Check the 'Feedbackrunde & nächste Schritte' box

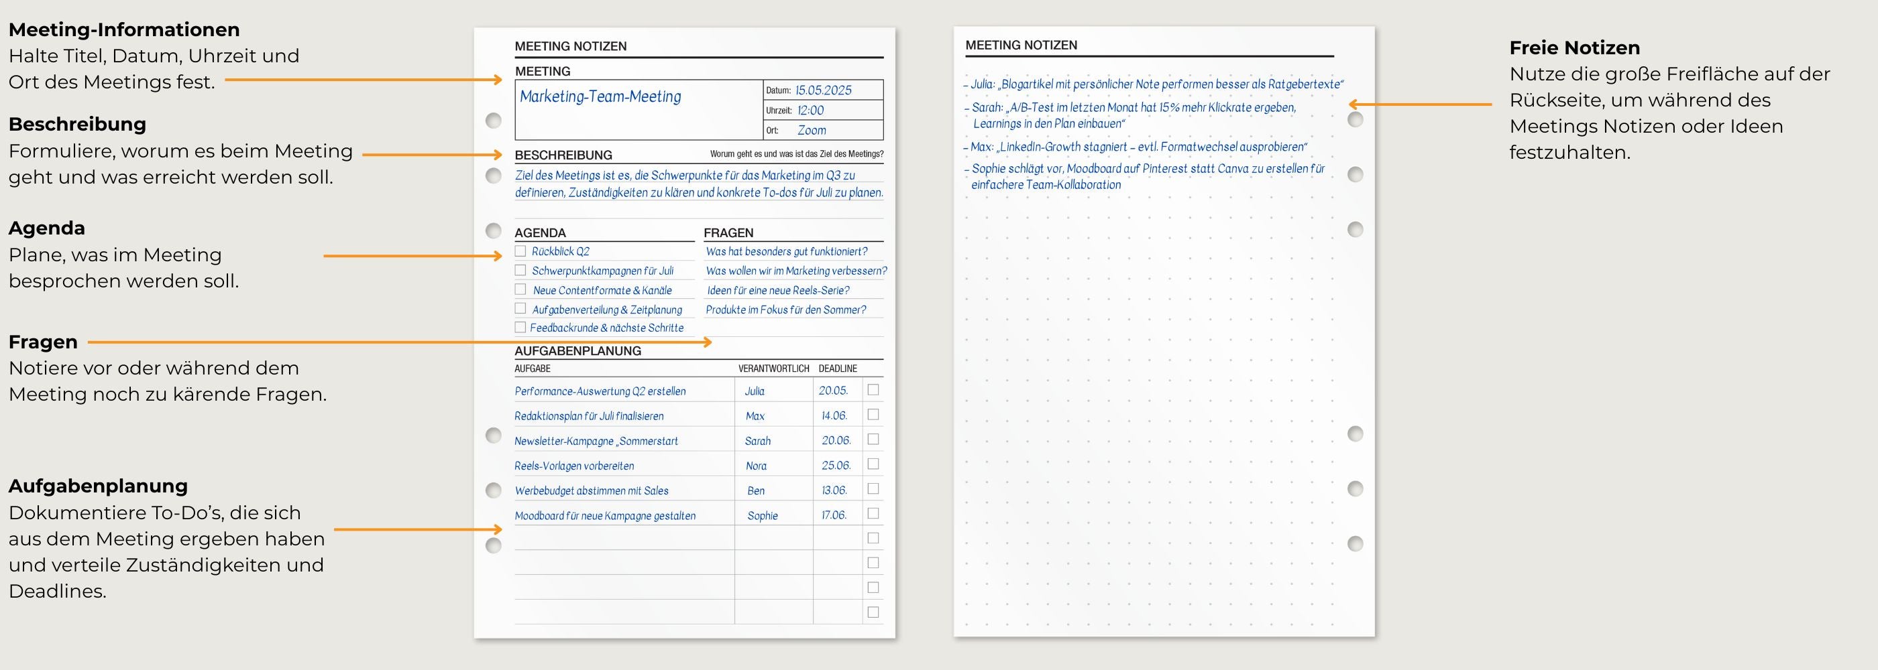520,328
